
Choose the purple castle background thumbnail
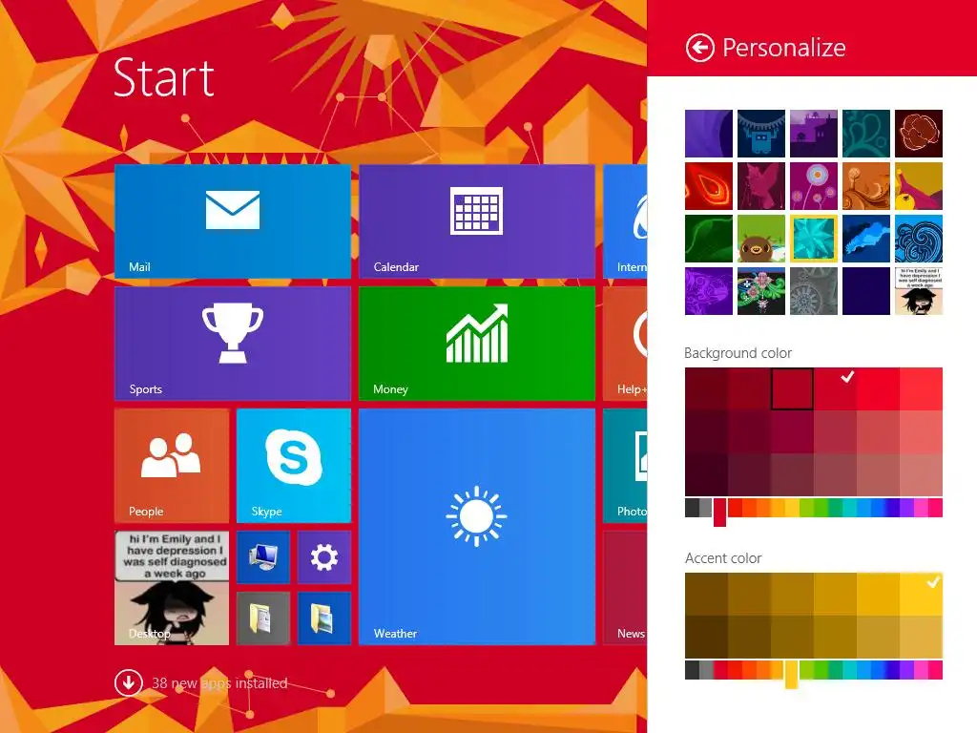click(x=813, y=134)
